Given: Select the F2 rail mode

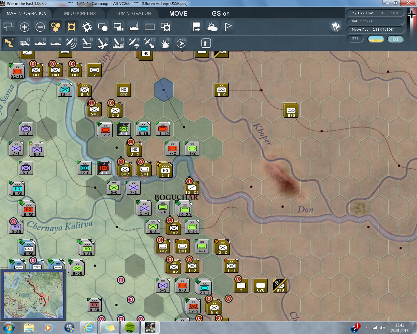Looking at the screenshot, I should point(24,43).
